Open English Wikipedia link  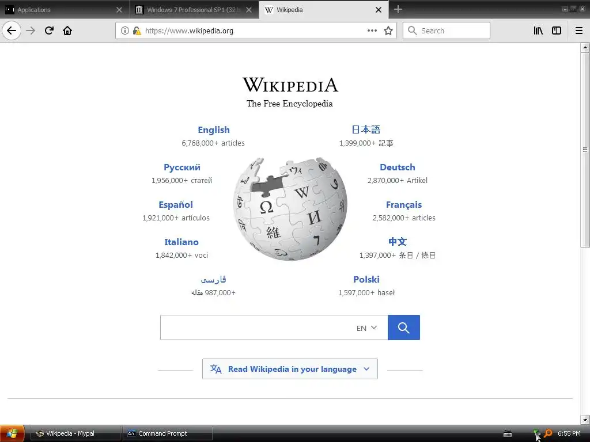(x=214, y=129)
